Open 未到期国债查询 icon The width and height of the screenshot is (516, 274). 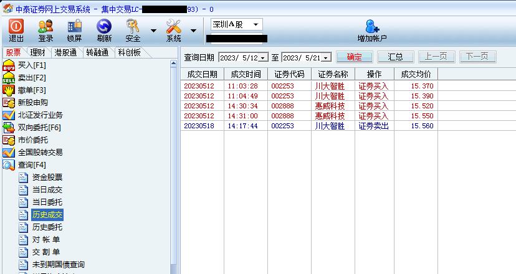click(x=23, y=265)
